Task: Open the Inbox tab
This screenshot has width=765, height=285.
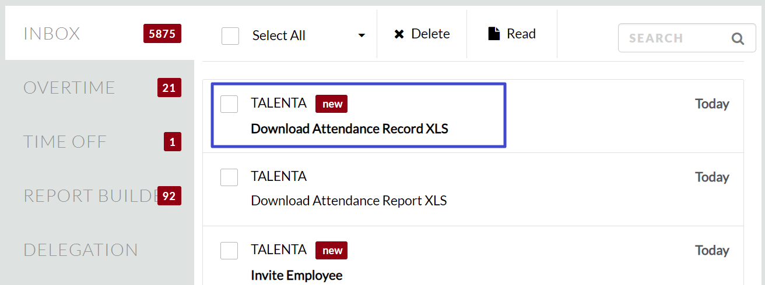Action: pos(52,34)
